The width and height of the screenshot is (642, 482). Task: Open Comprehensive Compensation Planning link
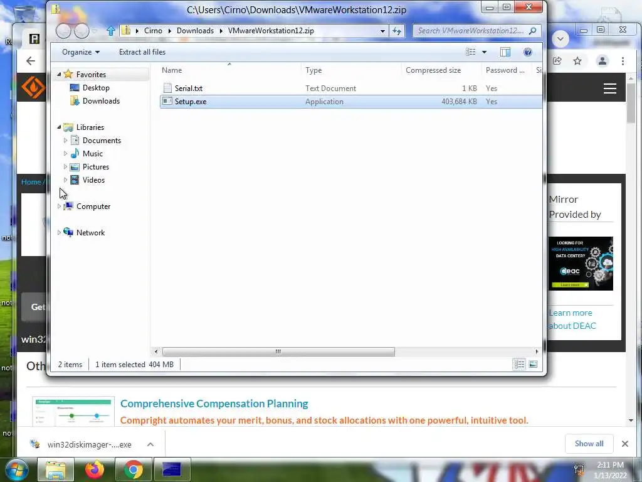click(x=214, y=404)
